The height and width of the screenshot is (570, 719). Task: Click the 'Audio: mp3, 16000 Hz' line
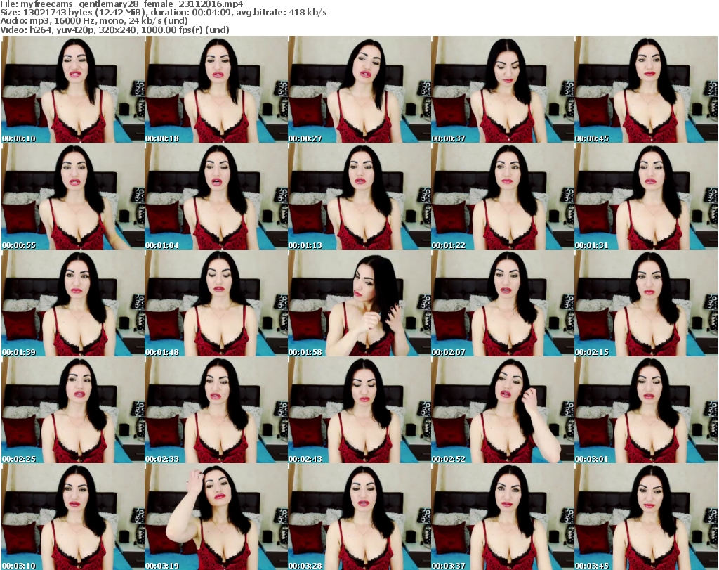coord(94,21)
